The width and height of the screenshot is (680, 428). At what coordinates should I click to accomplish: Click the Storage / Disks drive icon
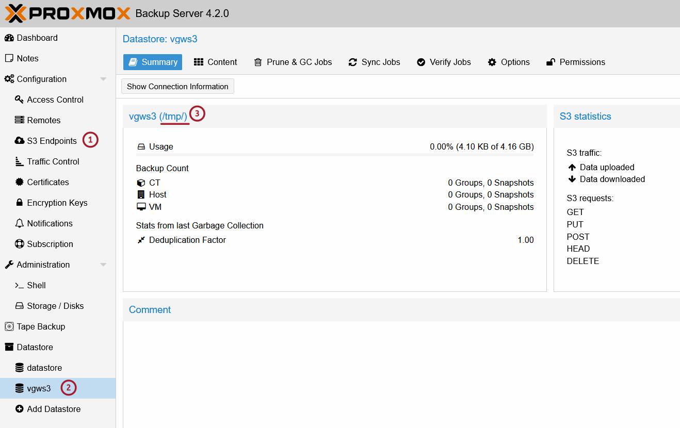click(20, 306)
